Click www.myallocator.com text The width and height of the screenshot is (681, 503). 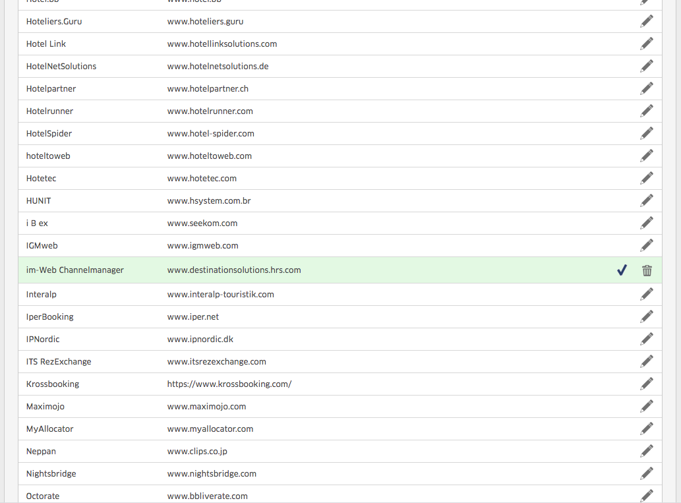point(210,429)
